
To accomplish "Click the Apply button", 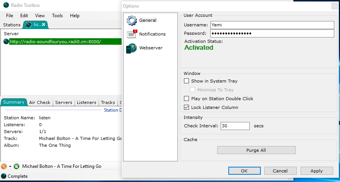I will pyautogui.click(x=316, y=171).
